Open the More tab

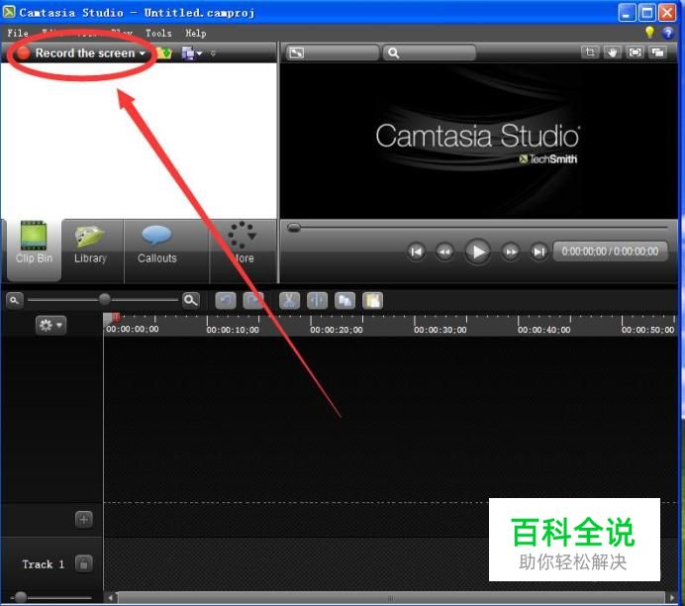pos(243,250)
